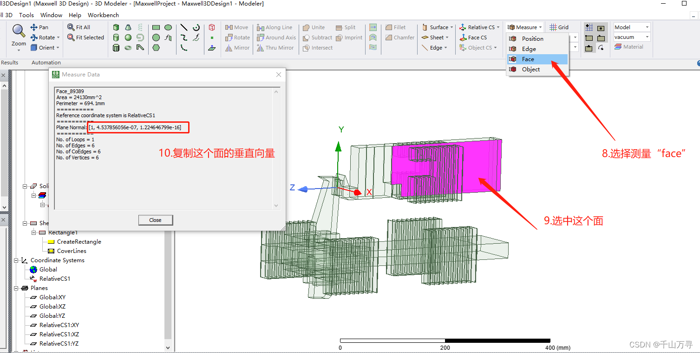700x353 pixels.
Task: Select RelativeCS1:YZ plane in the tree
Action: [x=59, y=344]
